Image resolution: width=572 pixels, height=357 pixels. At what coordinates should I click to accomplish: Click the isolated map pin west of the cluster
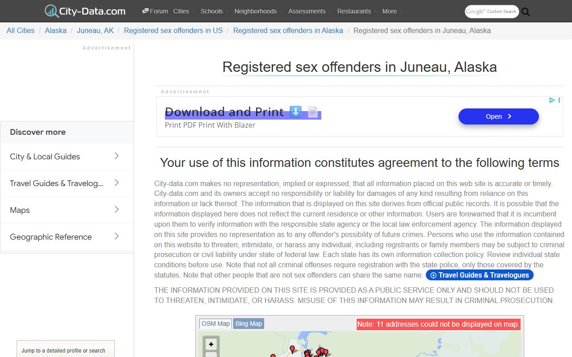coord(273,356)
